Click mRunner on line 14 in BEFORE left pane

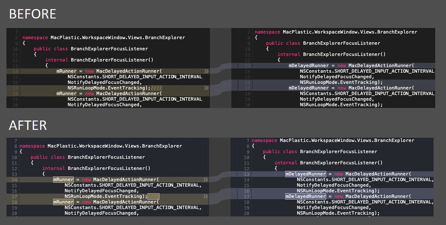pos(66,71)
